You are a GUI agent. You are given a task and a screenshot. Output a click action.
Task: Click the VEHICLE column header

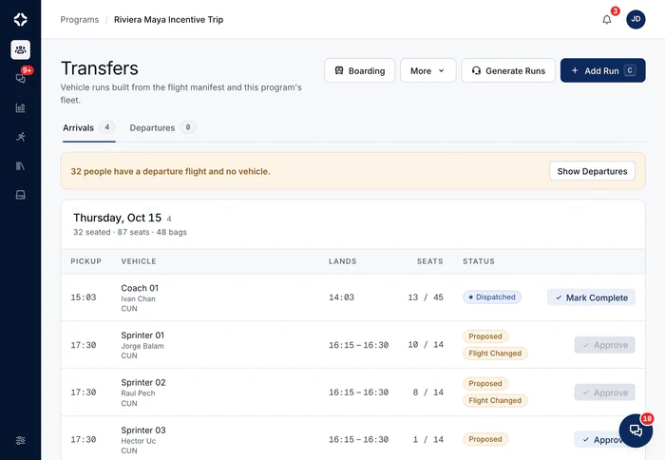[x=139, y=261]
